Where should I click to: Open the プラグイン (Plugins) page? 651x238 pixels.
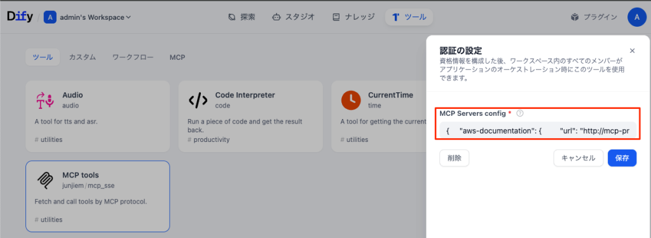click(594, 17)
